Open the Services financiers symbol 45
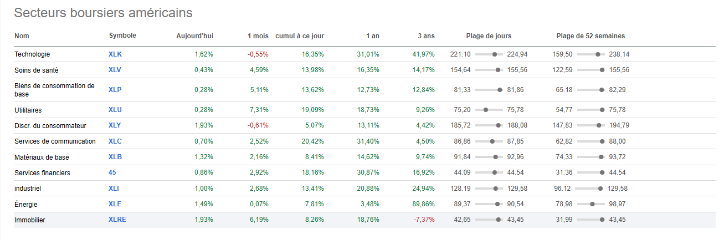This screenshot has height=239, width=719. pyautogui.click(x=112, y=172)
